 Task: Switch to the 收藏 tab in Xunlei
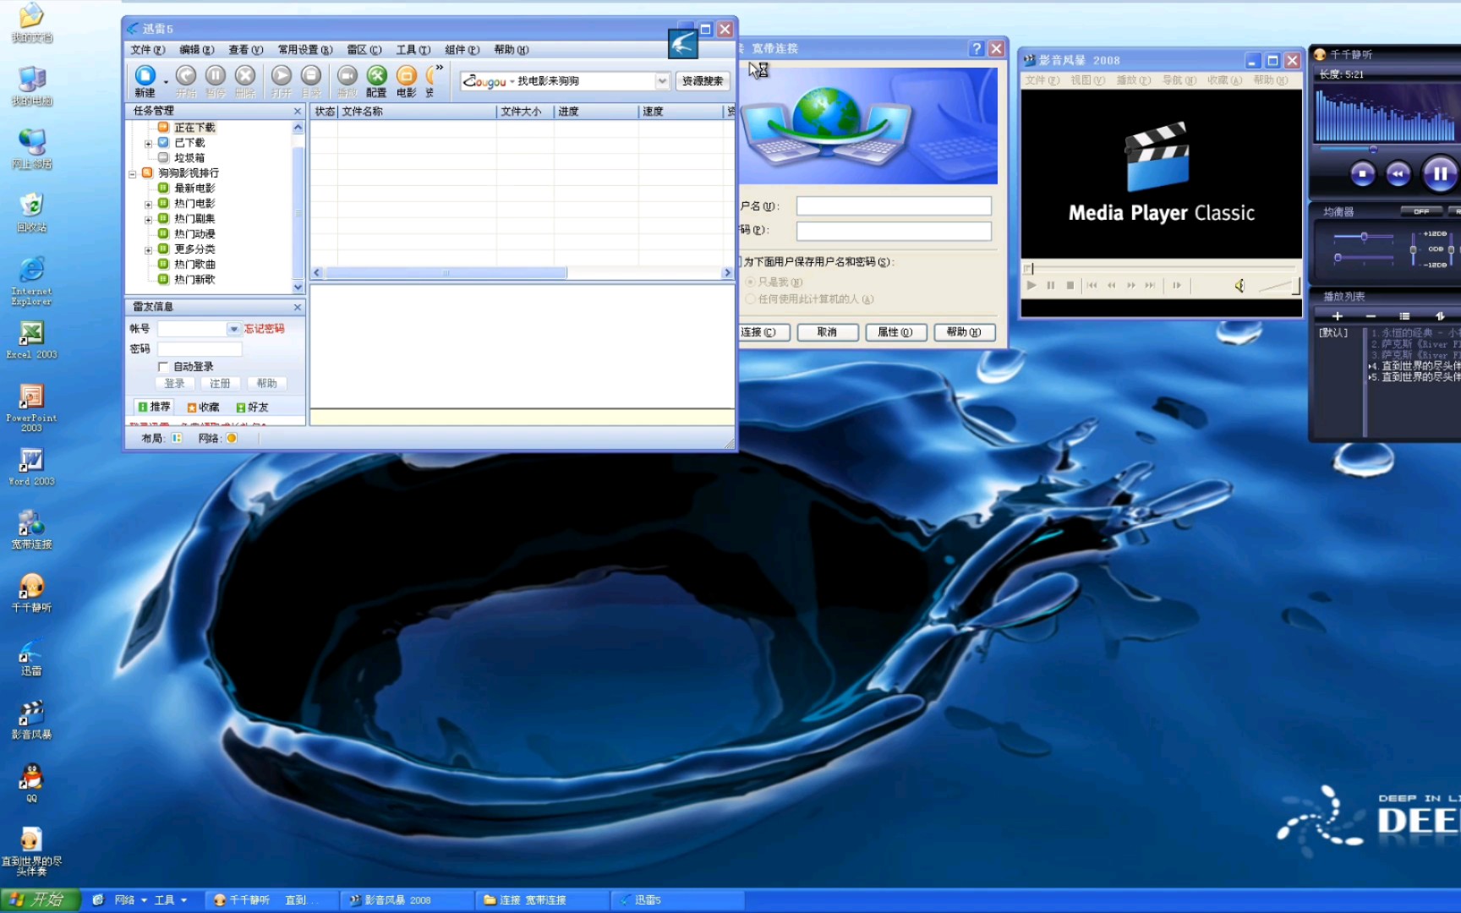click(203, 407)
